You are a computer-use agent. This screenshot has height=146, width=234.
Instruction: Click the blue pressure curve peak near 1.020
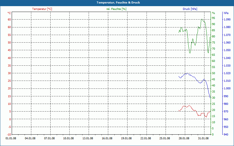coord(187,73)
